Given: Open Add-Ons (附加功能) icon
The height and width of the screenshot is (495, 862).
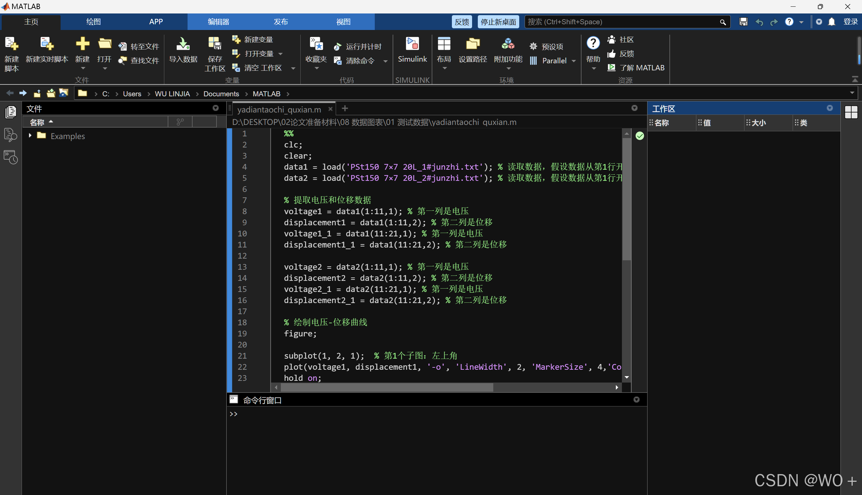Looking at the screenshot, I should pyautogui.click(x=508, y=44).
